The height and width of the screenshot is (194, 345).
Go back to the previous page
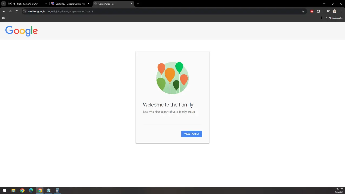click(x=4, y=11)
